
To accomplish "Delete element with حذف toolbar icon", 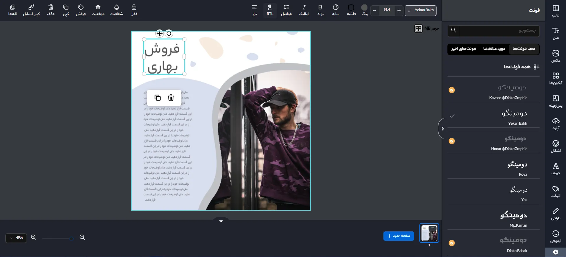I will click(x=51, y=10).
